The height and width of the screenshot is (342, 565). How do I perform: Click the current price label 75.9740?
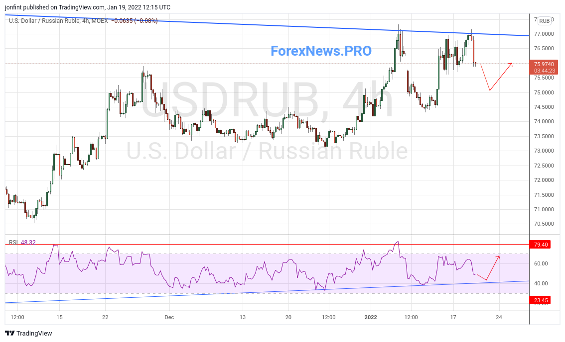(544, 64)
